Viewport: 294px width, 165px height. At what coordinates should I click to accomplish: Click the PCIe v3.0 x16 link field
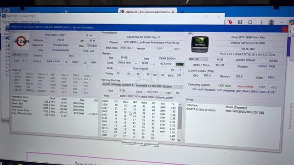point(247,55)
